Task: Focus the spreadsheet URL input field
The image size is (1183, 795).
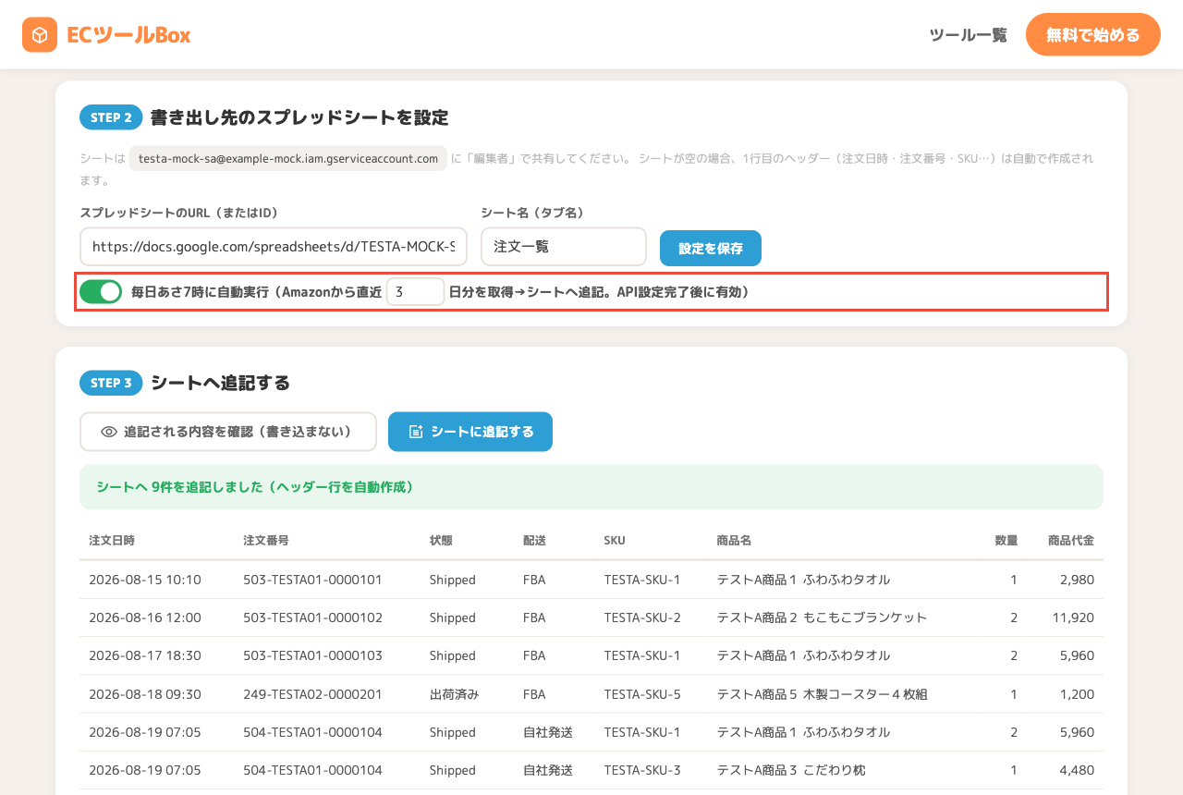Action: [274, 247]
